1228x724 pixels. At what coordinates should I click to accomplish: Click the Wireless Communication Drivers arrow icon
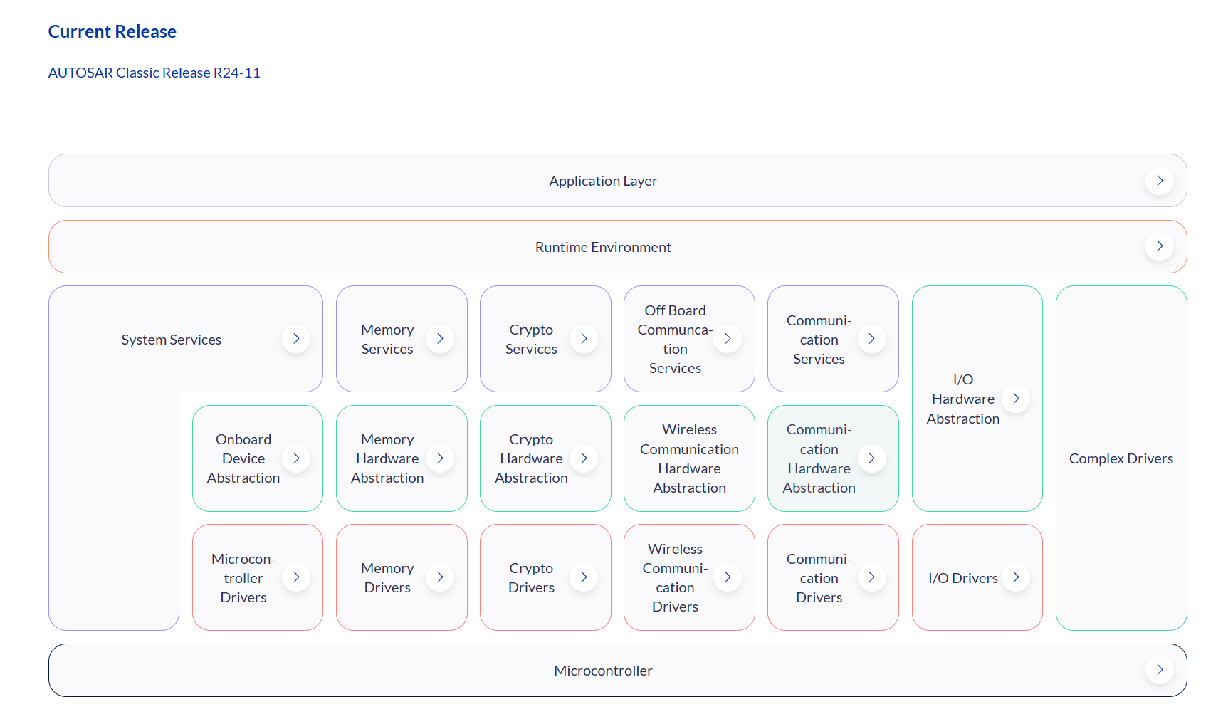[728, 577]
